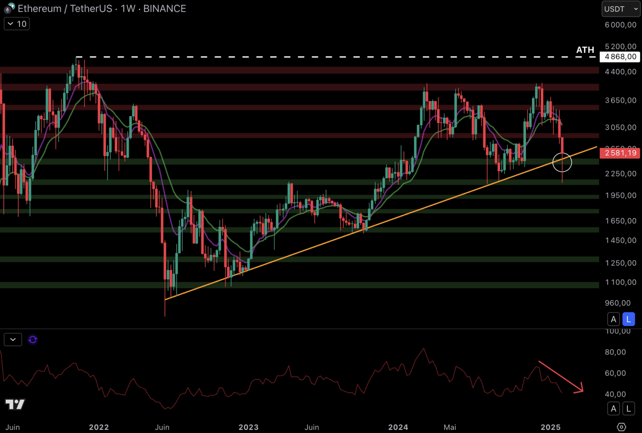Viewport: 642px width, 433px height.
Task: Toggle log scale L on the main chart
Action: coord(628,319)
